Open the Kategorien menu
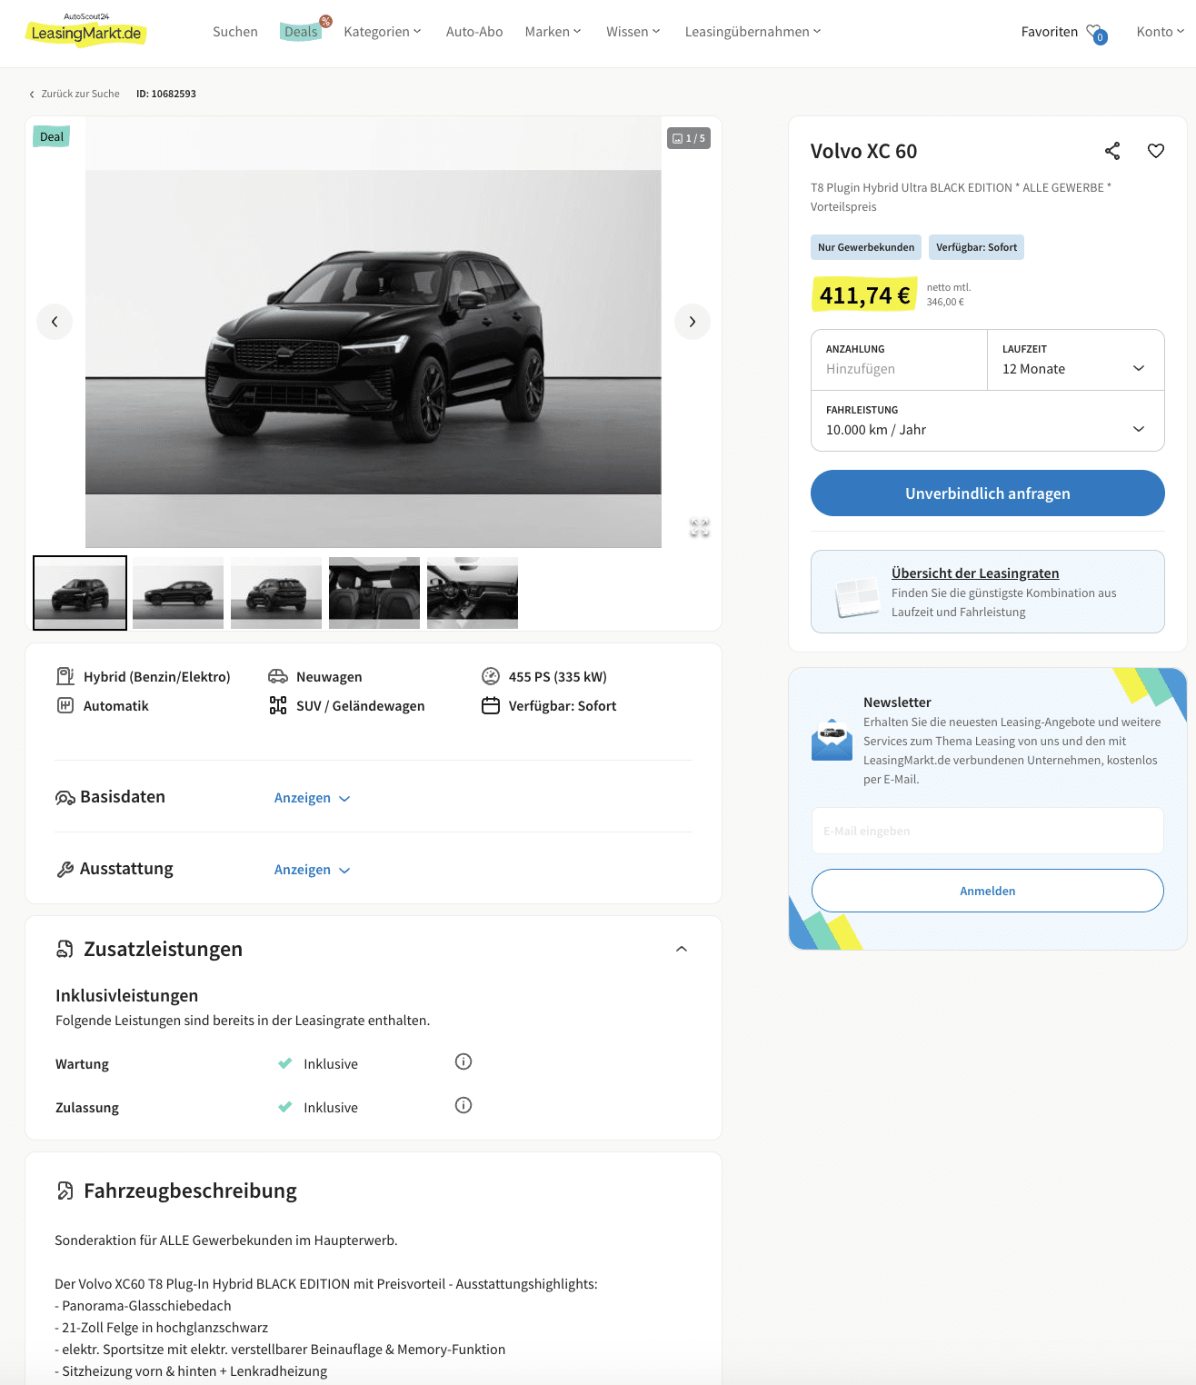1196x1385 pixels. (383, 32)
